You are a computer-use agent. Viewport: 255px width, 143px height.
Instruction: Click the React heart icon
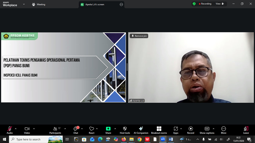(91, 130)
